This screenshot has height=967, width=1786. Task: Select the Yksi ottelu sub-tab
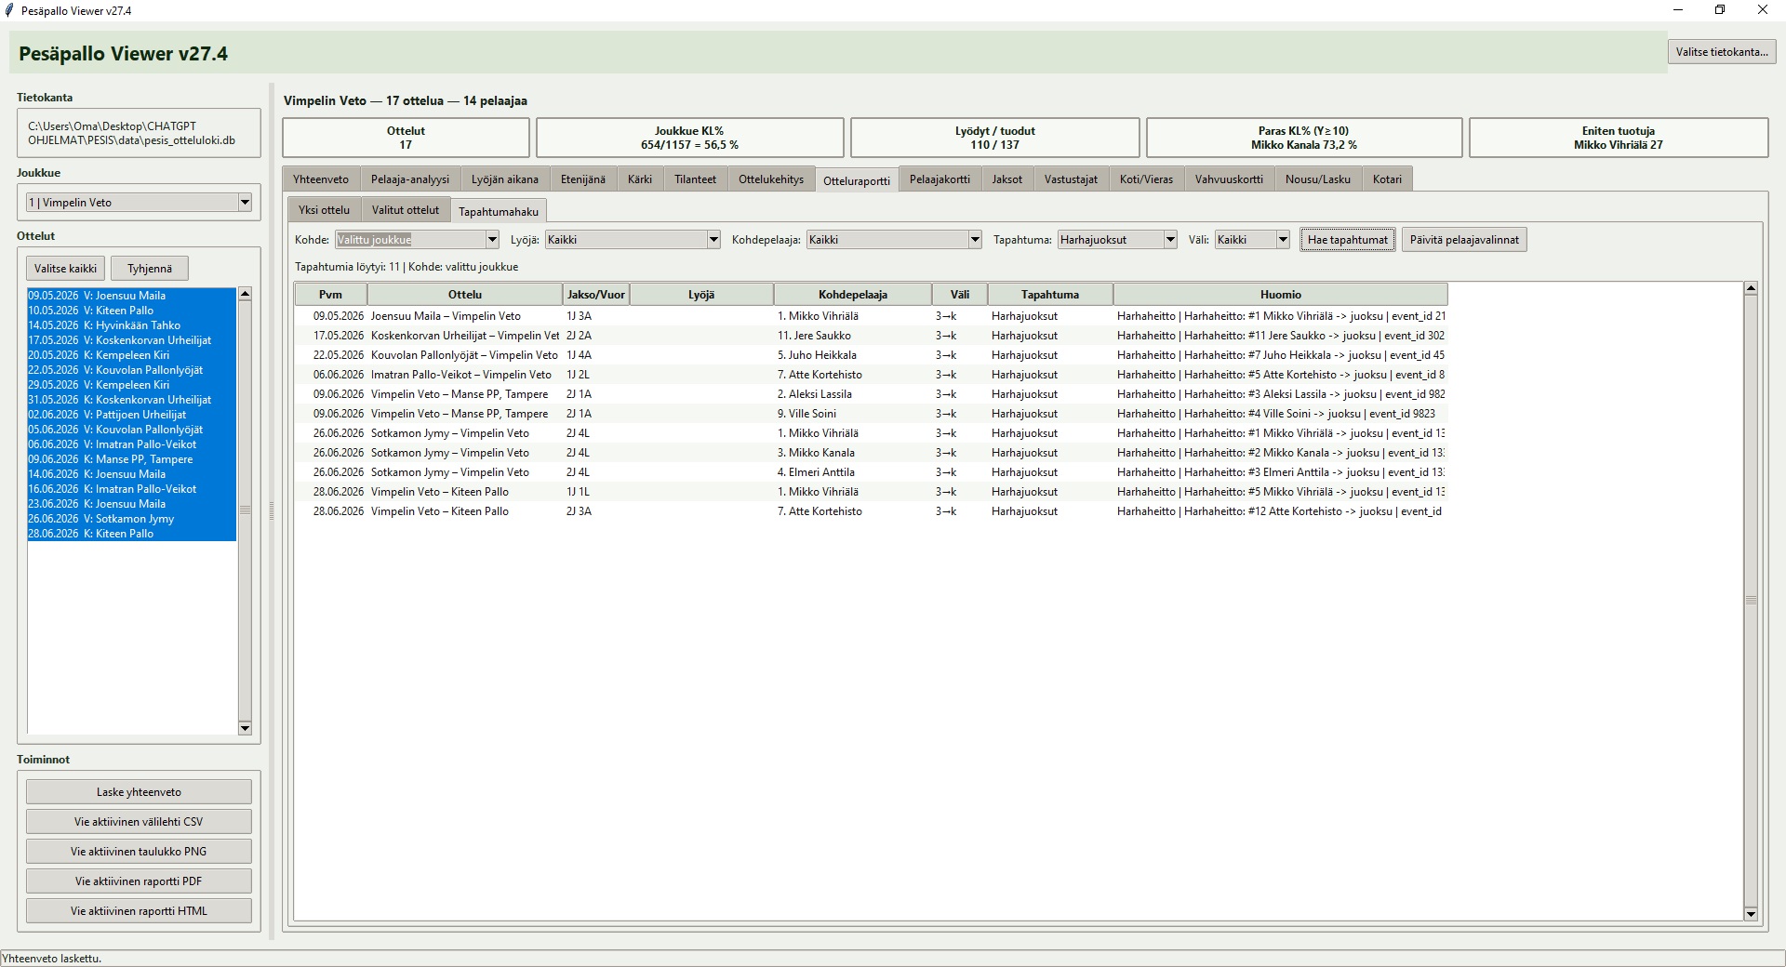[325, 210]
